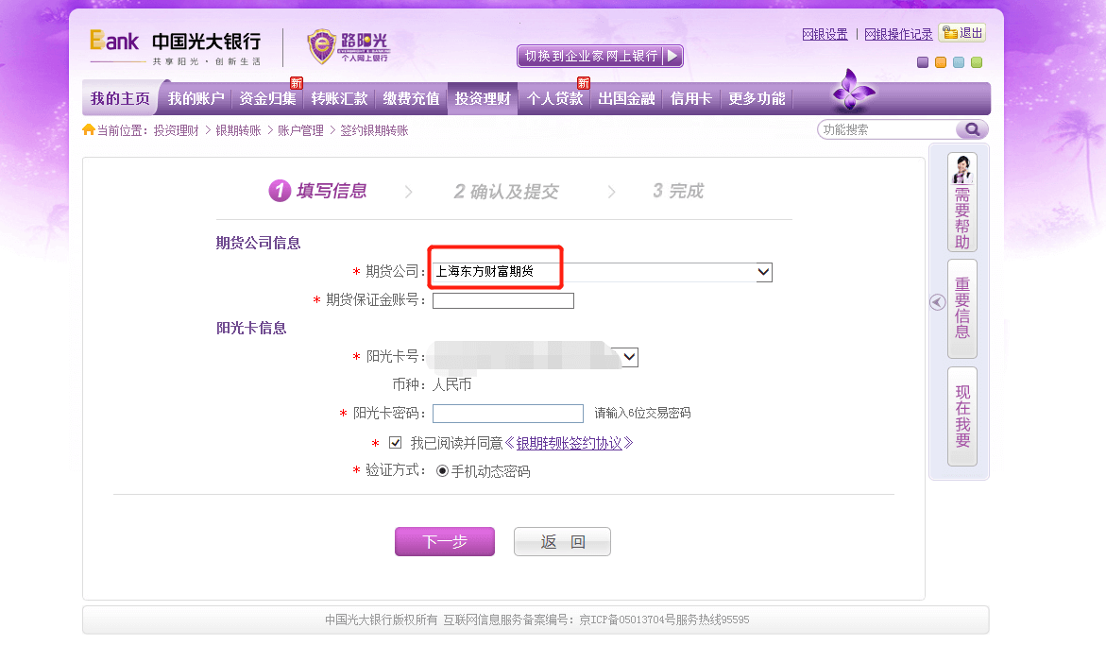1106x662 pixels.
Task: Click the 人民币 currency value
Action: pos(451,384)
